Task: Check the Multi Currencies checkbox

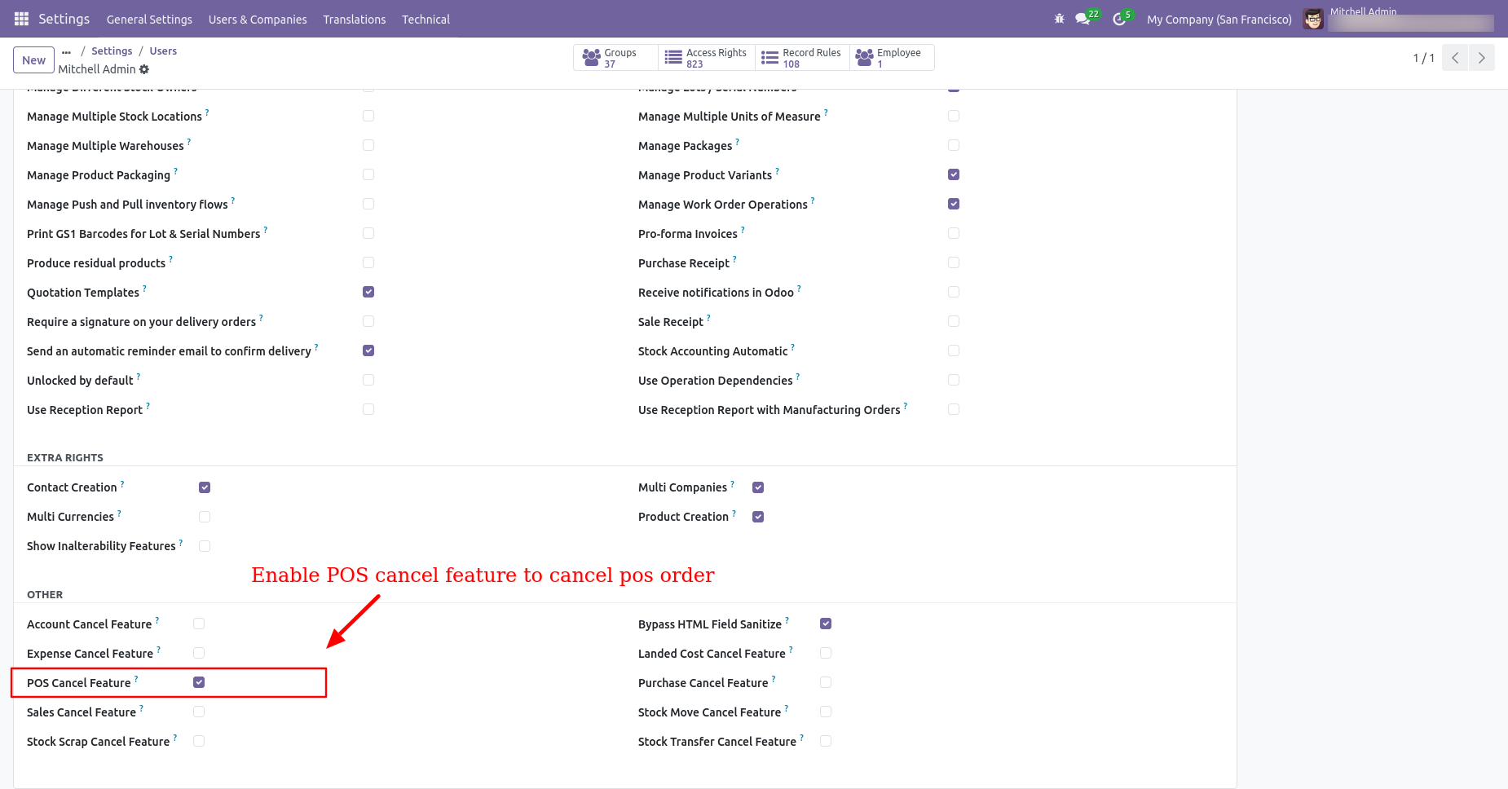Action: pos(205,517)
